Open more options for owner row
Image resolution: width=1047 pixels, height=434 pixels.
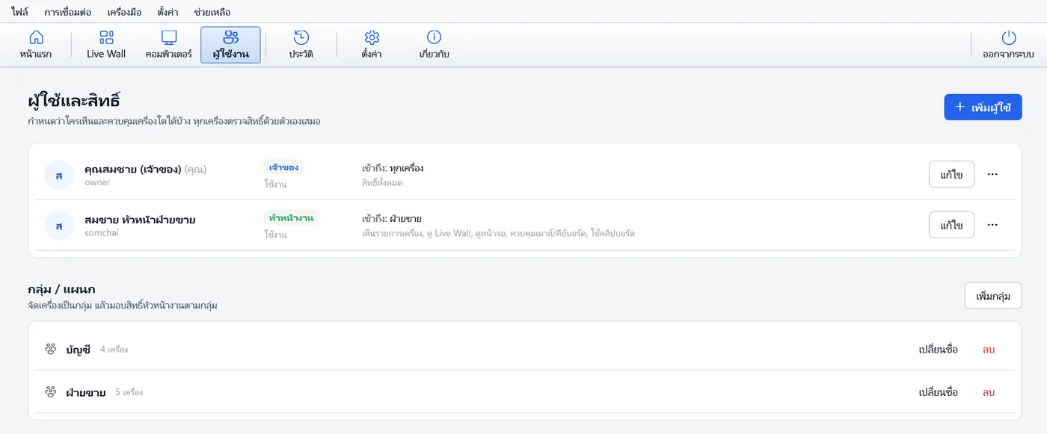pyautogui.click(x=992, y=174)
